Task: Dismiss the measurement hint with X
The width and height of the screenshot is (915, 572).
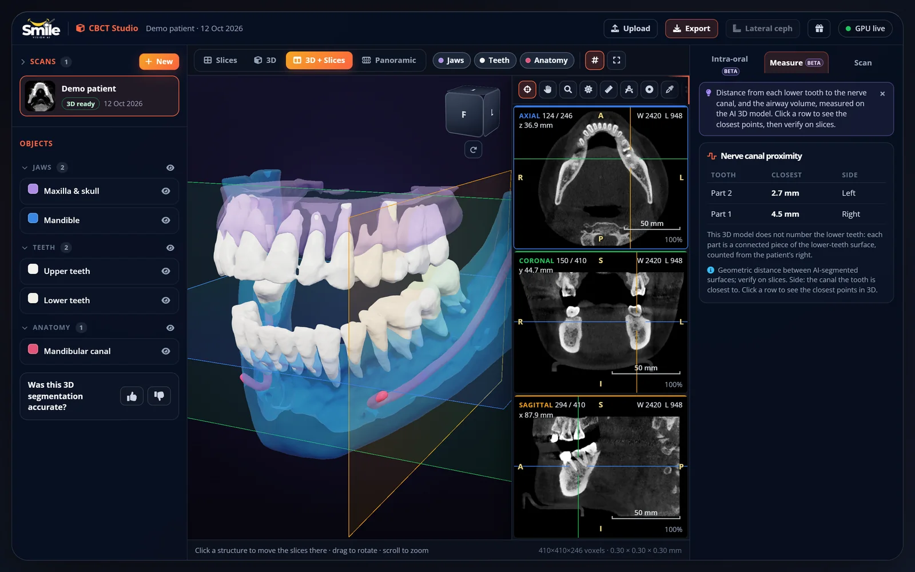Action: coord(882,94)
